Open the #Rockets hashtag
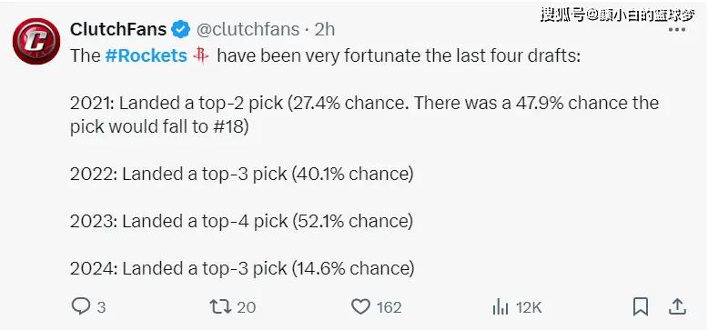Viewport: 708px width, 330px height. pos(146,55)
